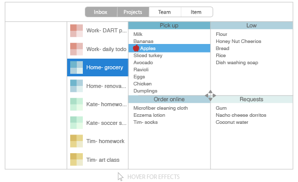The image size is (298, 182).
Task: Select Honey Nut Cheerios in Low list
Action: click(x=238, y=41)
